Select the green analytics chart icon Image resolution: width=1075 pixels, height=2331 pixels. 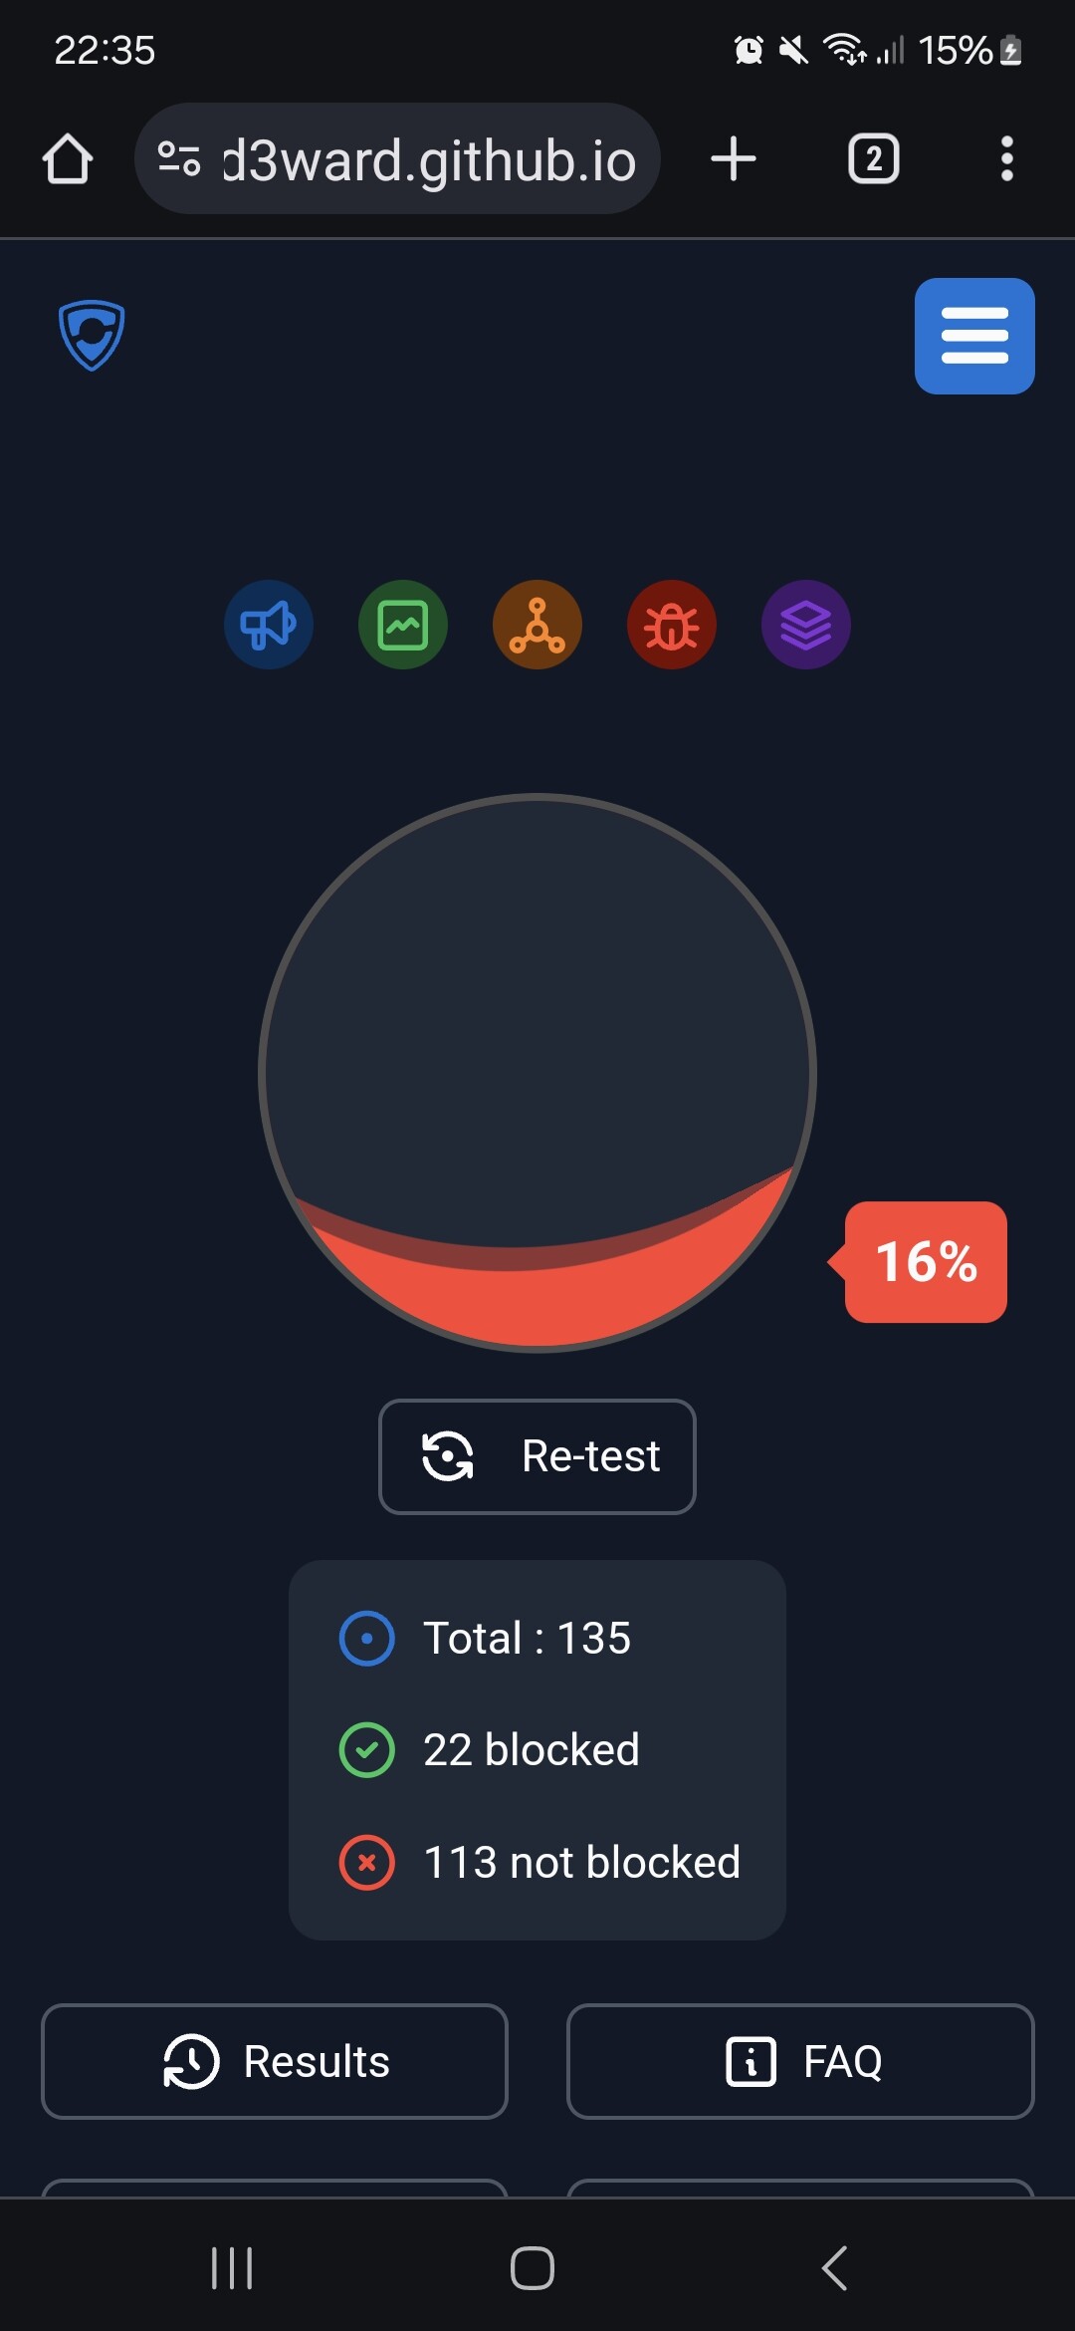[403, 625]
